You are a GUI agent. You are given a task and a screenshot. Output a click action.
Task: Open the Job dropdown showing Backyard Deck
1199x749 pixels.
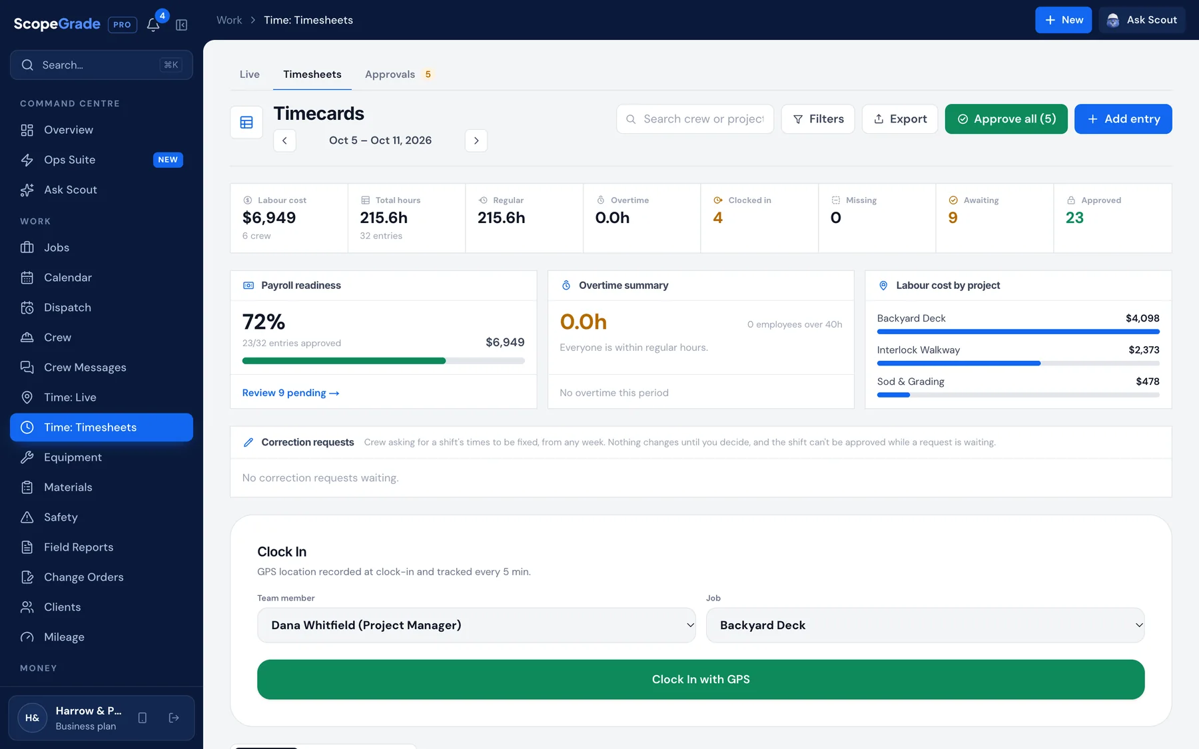pos(925,625)
